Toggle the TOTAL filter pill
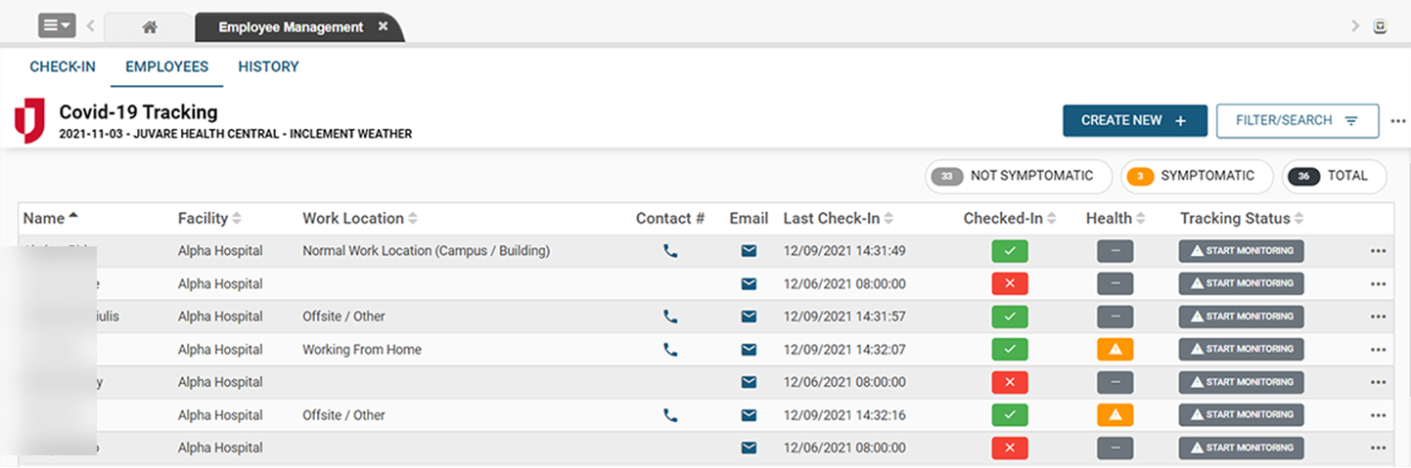The image size is (1411, 468). tap(1334, 177)
